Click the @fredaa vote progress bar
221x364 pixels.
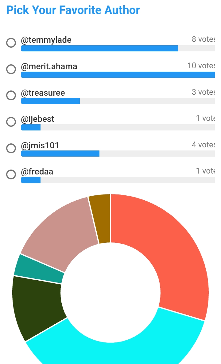(118, 180)
